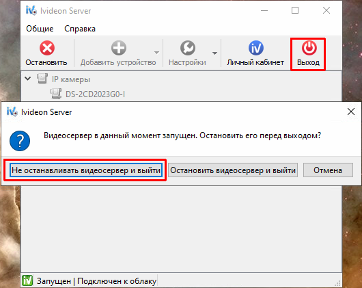
Task: Close the Ivideon Server main window
Action: coord(326,10)
